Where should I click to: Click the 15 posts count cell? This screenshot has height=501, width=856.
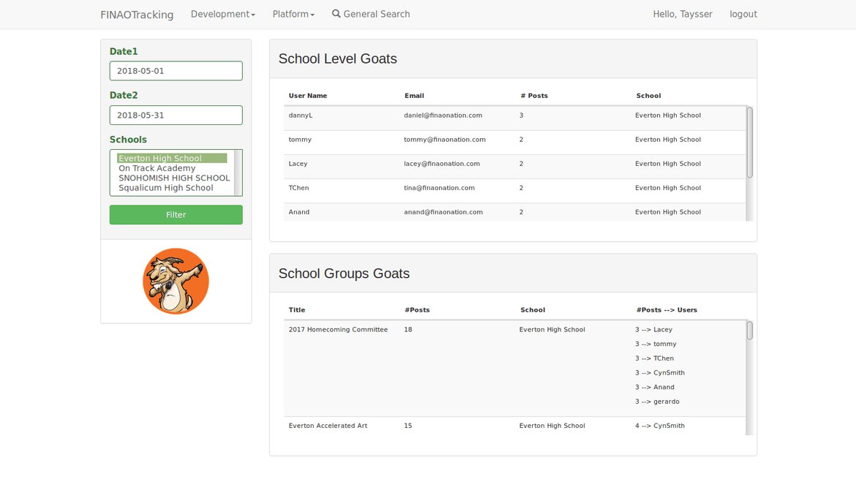click(x=408, y=426)
